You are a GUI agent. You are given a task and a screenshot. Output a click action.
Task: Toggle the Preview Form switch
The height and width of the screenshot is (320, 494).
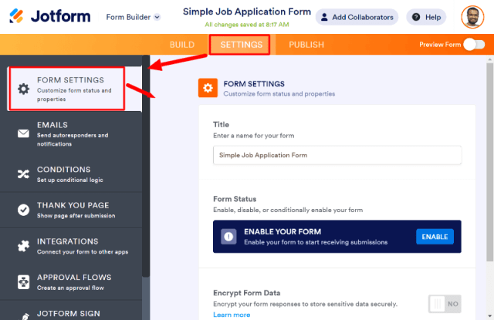tap(474, 45)
